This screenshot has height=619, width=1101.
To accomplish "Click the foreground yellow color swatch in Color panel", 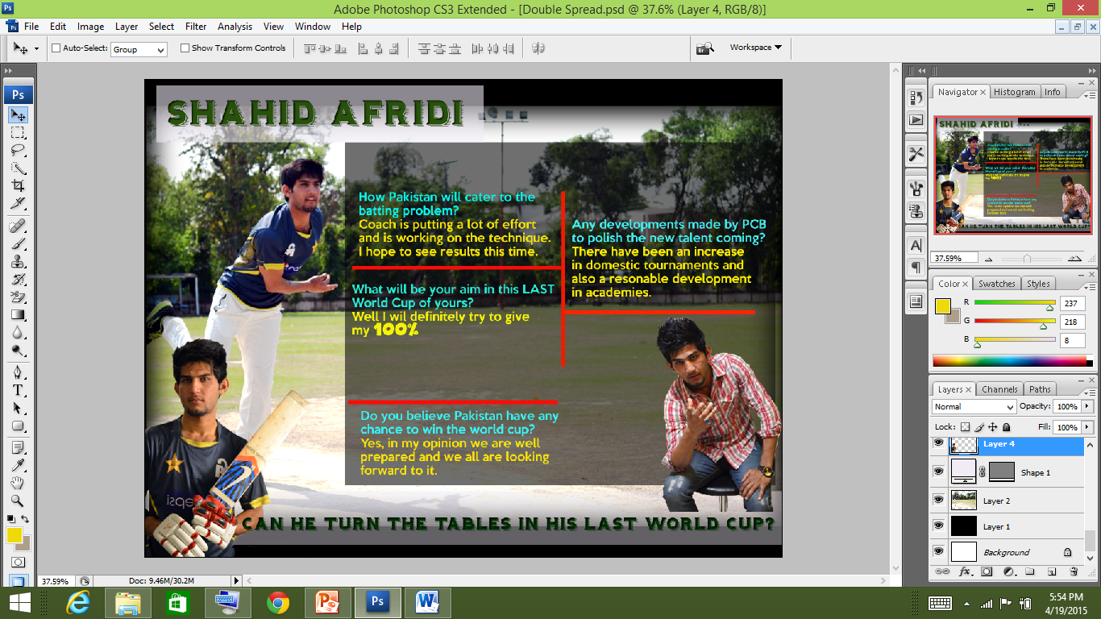I will pos(942,306).
